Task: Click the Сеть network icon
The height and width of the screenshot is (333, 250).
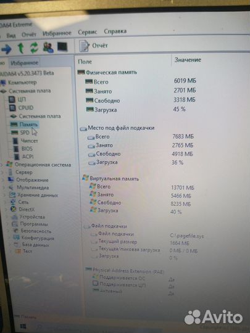Action: 13,202
